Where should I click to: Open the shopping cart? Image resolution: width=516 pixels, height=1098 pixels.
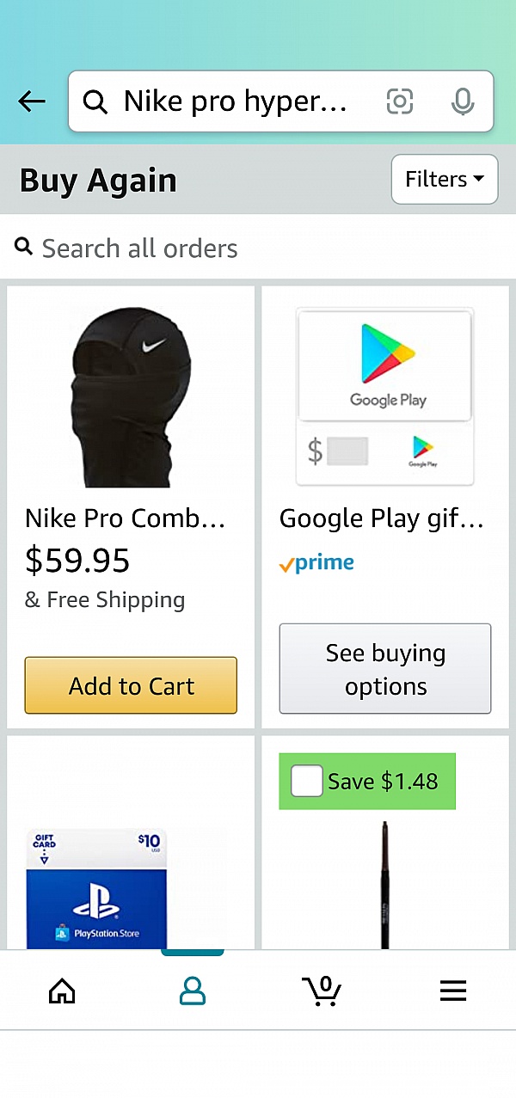tap(322, 991)
